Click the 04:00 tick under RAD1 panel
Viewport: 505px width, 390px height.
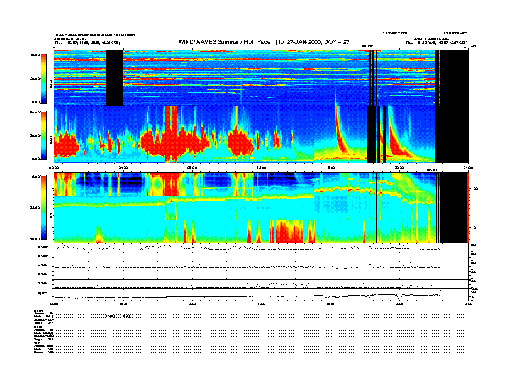[x=123, y=168]
